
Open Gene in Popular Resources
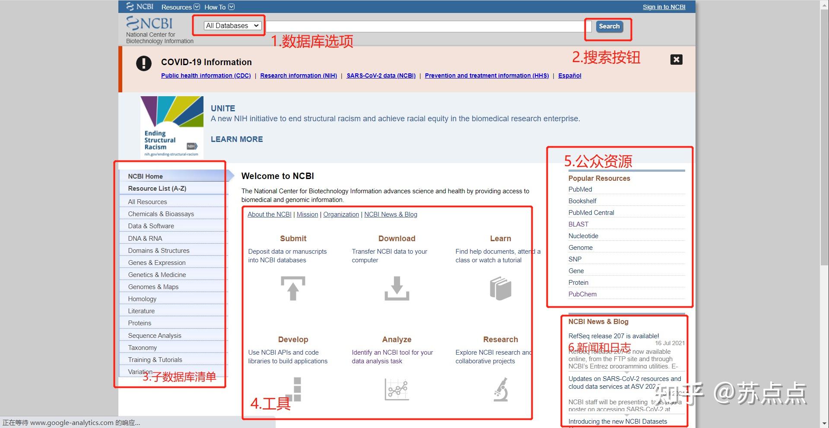pyautogui.click(x=576, y=271)
